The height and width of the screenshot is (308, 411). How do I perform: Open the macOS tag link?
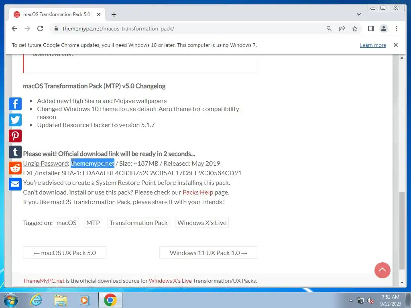click(x=66, y=223)
